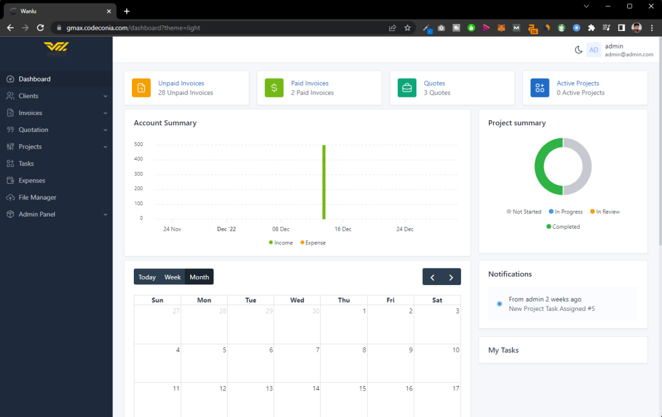Viewport: 662px width, 417px height.
Task: Click the Completed green swatch in Project summary
Action: point(549,226)
